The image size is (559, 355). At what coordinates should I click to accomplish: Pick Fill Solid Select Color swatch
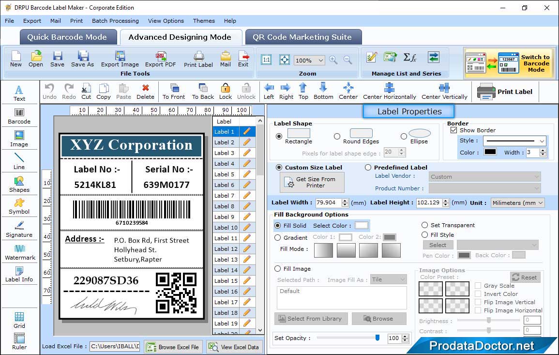coord(361,226)
